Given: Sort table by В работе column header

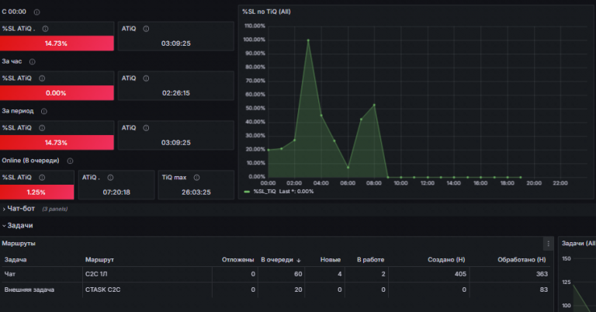Looking at the screenshot, I should [x=371, y=259].
